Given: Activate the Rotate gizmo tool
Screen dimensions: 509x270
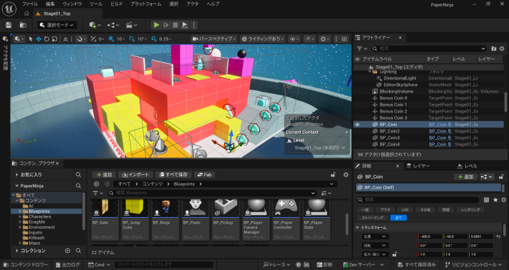Looking at the screenshot, I should [x=47, y=39].
